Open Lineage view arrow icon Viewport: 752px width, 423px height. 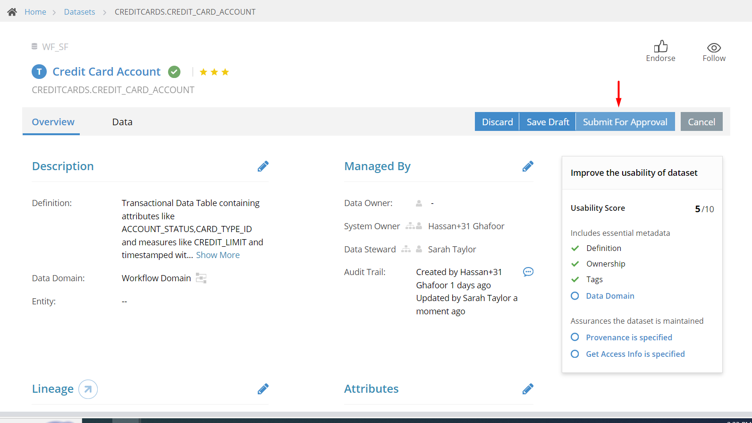[88, 389]
